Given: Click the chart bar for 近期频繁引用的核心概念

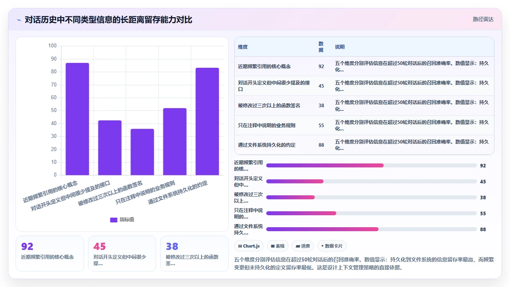Looking at the screenshot, I should pos(77,119).
